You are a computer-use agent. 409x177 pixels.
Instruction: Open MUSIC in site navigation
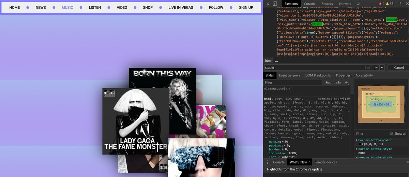[x=67, y=7]
